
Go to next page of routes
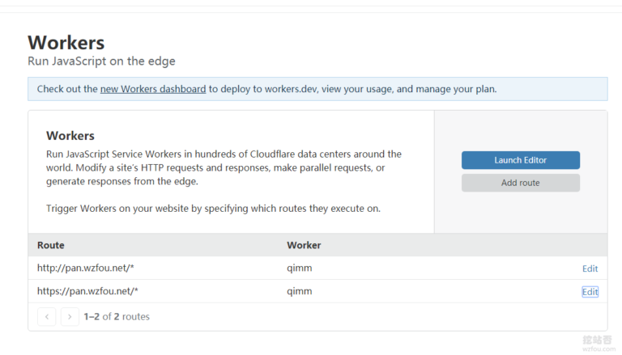point(70,317)
